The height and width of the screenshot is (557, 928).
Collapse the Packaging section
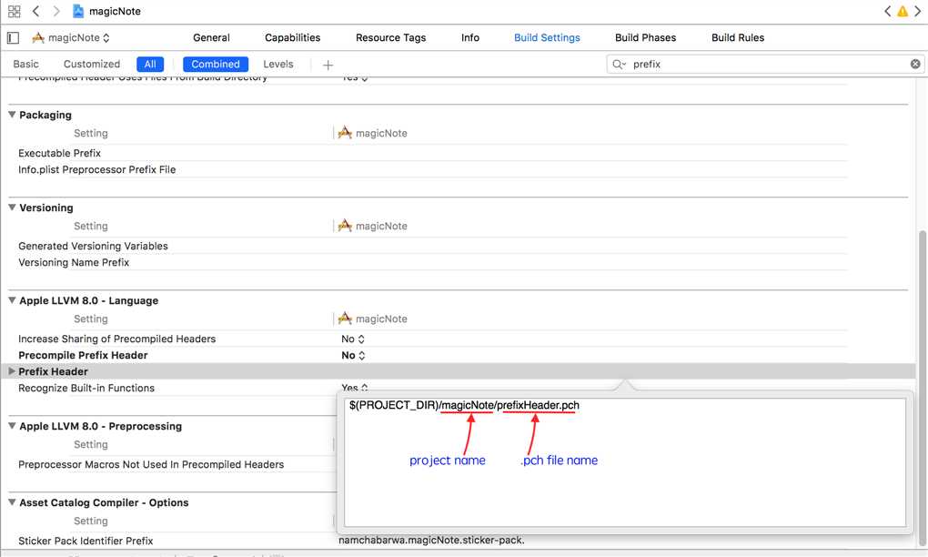click(12, 115)
